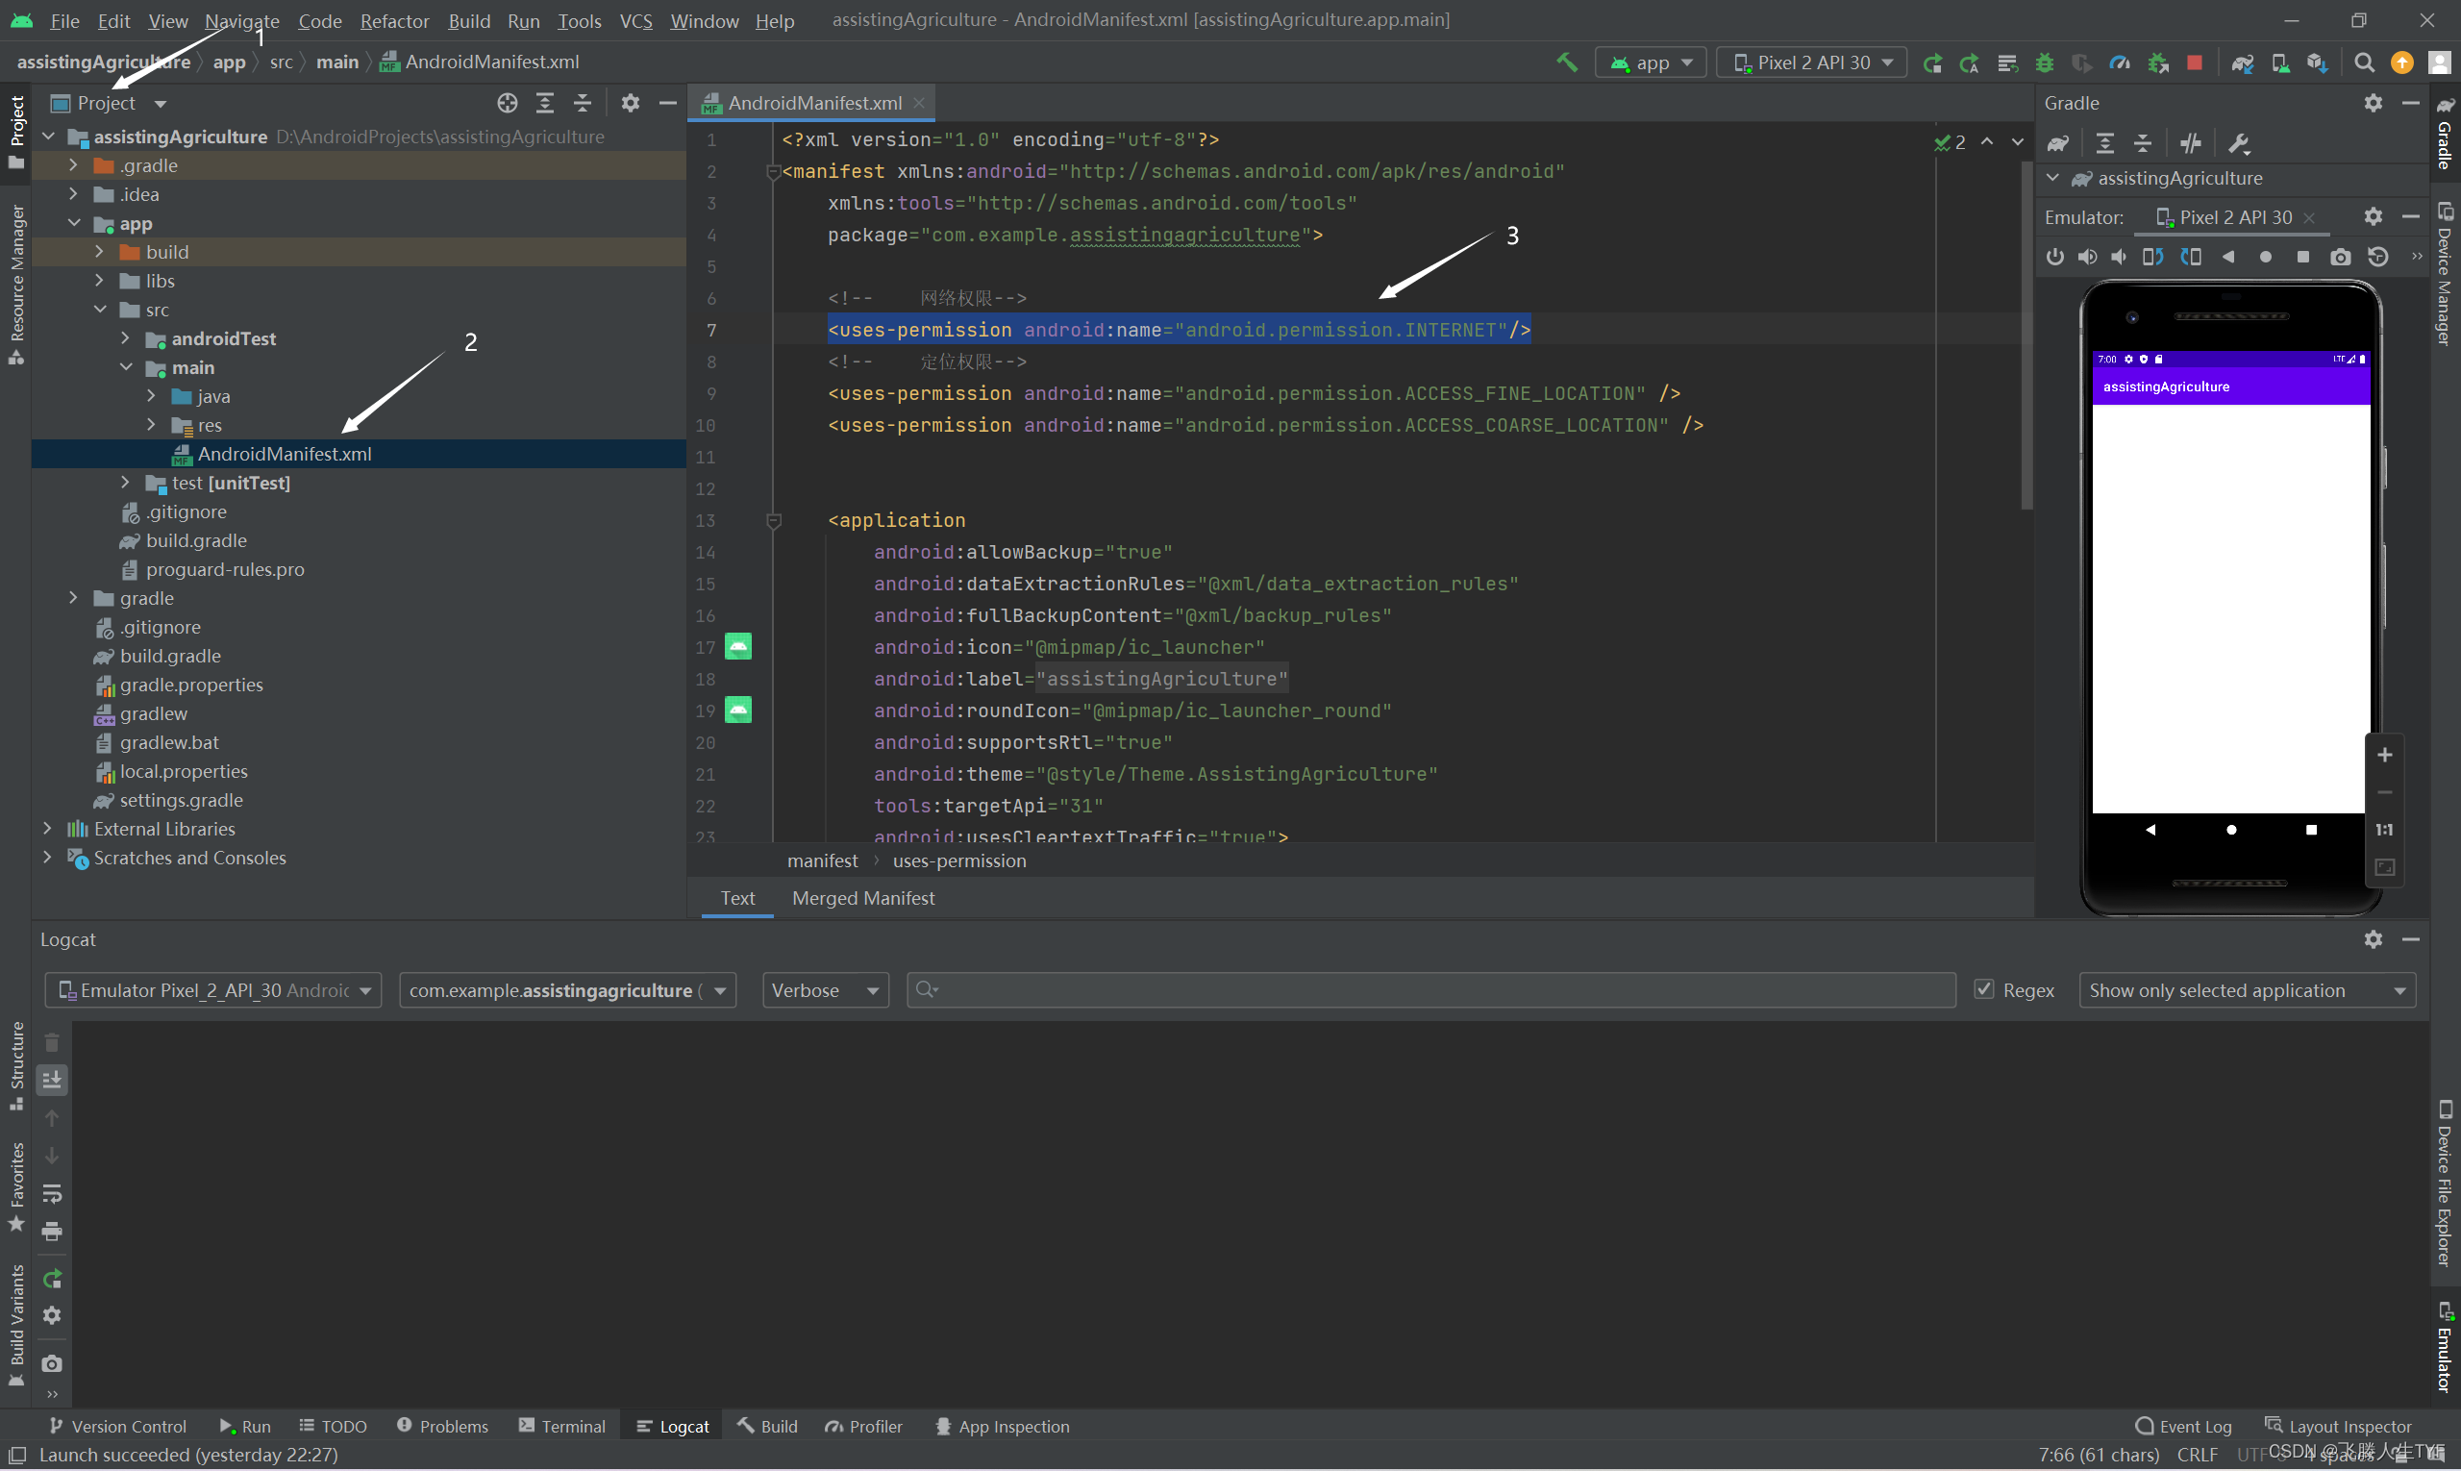This screenshot has height=1471, width=2461.
Task: Toggle the emulator power button
Action: [2054, 256]
